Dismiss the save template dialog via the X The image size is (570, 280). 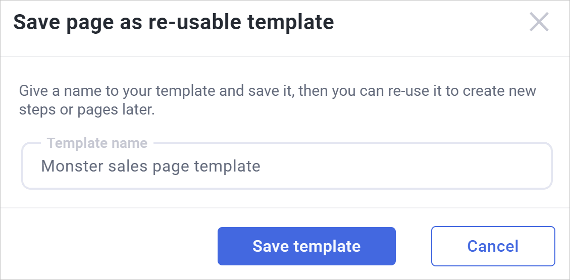tap(539, 22)
